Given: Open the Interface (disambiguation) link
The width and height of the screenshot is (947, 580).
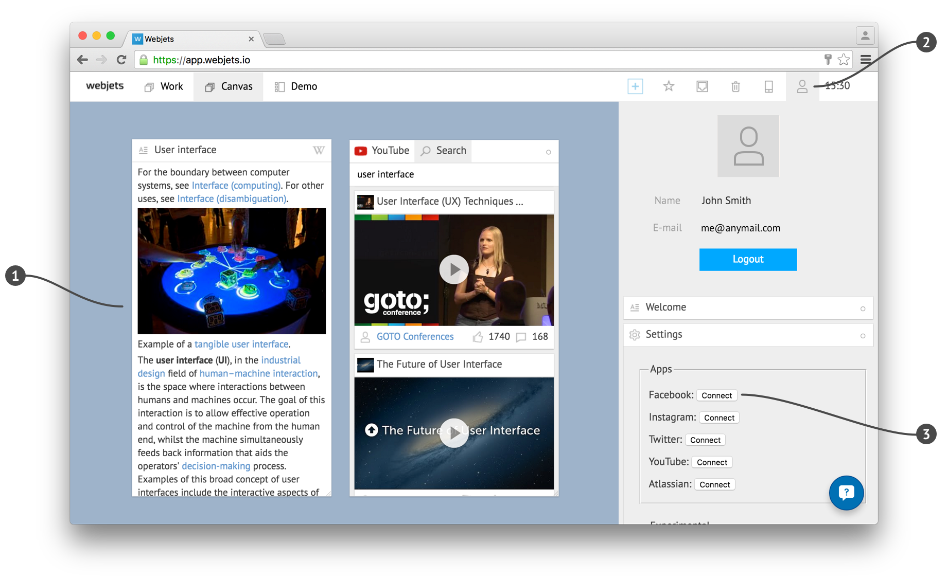Looking at the screenshot, I should [x=232, y=199].
